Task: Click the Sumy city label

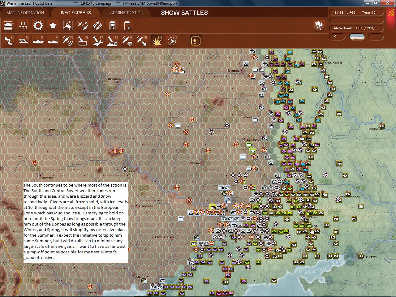Action: [200, 107]
